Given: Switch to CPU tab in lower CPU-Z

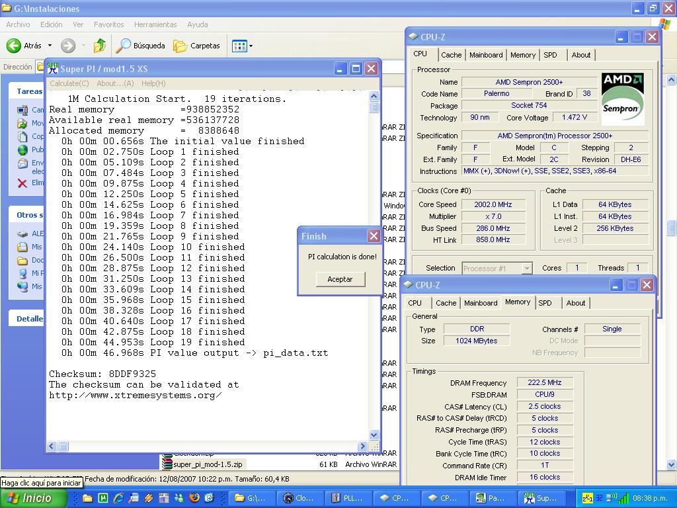Looking at the screenshot, I should (415, 303).
